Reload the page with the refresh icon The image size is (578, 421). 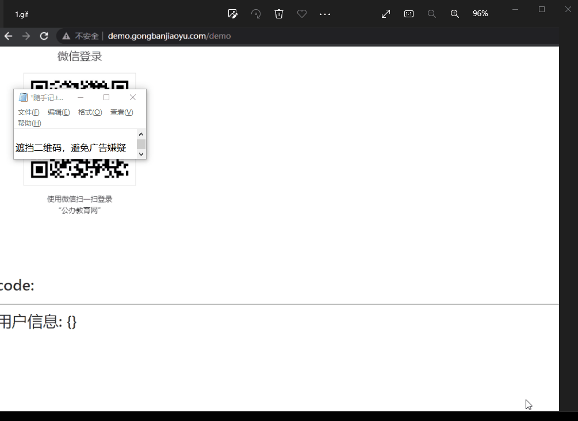[44, 36]
